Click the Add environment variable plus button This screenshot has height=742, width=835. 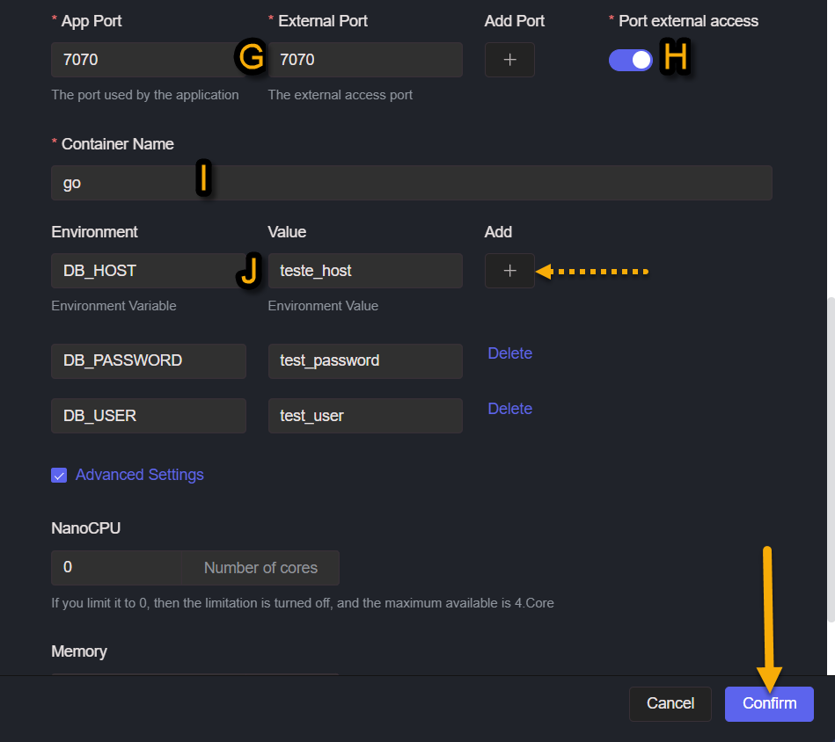509,271
